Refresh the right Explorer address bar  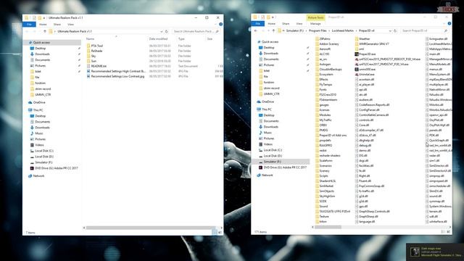coord(395,30)
